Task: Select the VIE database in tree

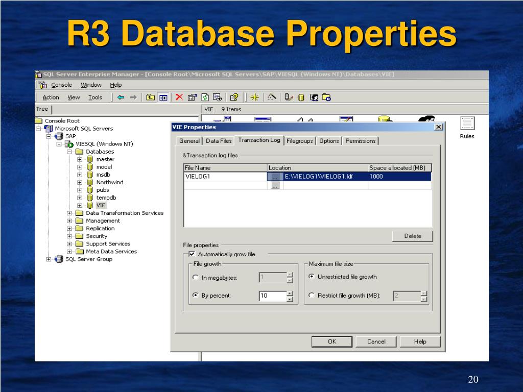Action: coord(101,205)
